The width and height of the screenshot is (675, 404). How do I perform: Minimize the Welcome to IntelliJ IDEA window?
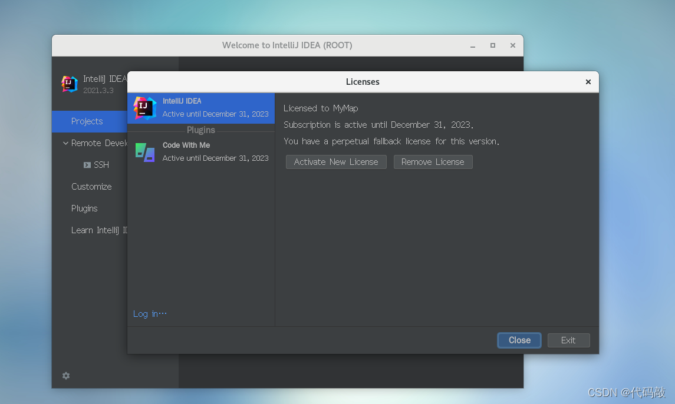[x=473, y=45]
